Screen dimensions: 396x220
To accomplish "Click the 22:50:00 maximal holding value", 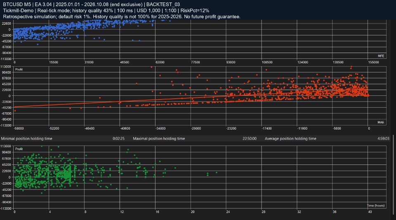I will pyautogui.click(x=250, y=139).
